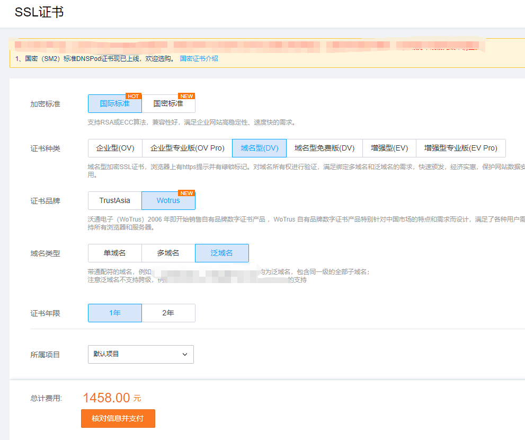
Task: Select 泛域名 wildcard domain type
Action: click(x=221, y=253)
